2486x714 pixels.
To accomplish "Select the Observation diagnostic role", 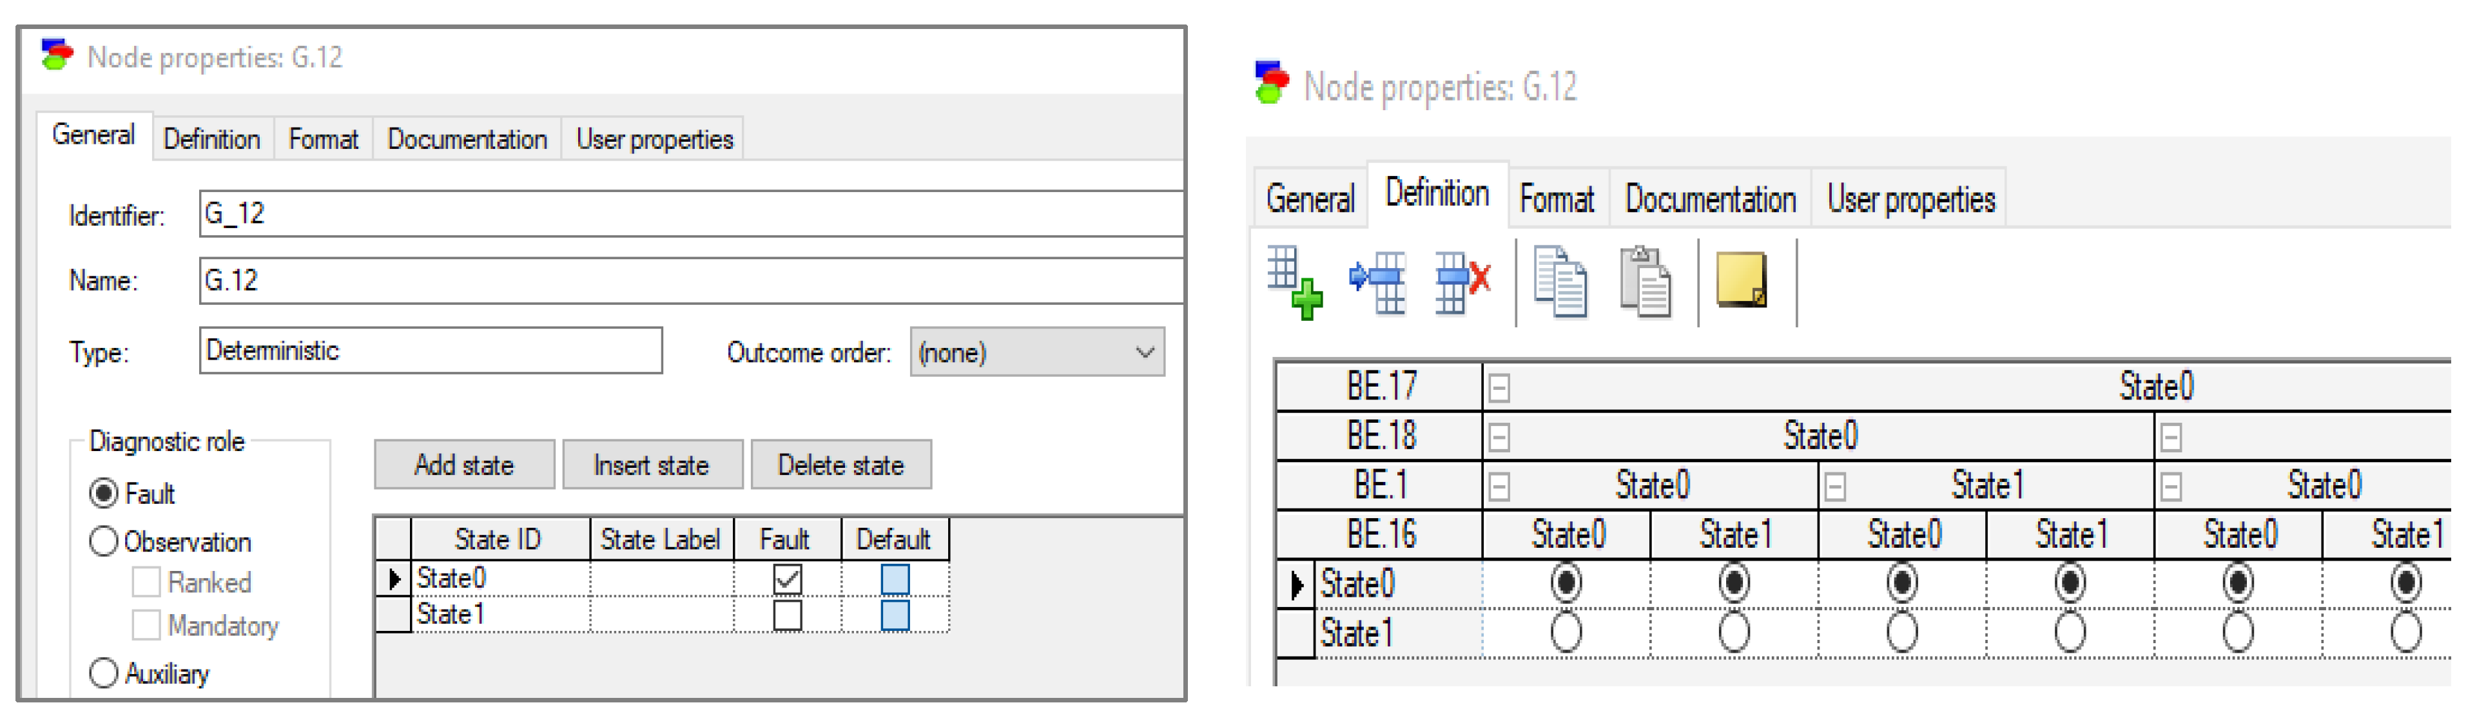I will point(103,541).
